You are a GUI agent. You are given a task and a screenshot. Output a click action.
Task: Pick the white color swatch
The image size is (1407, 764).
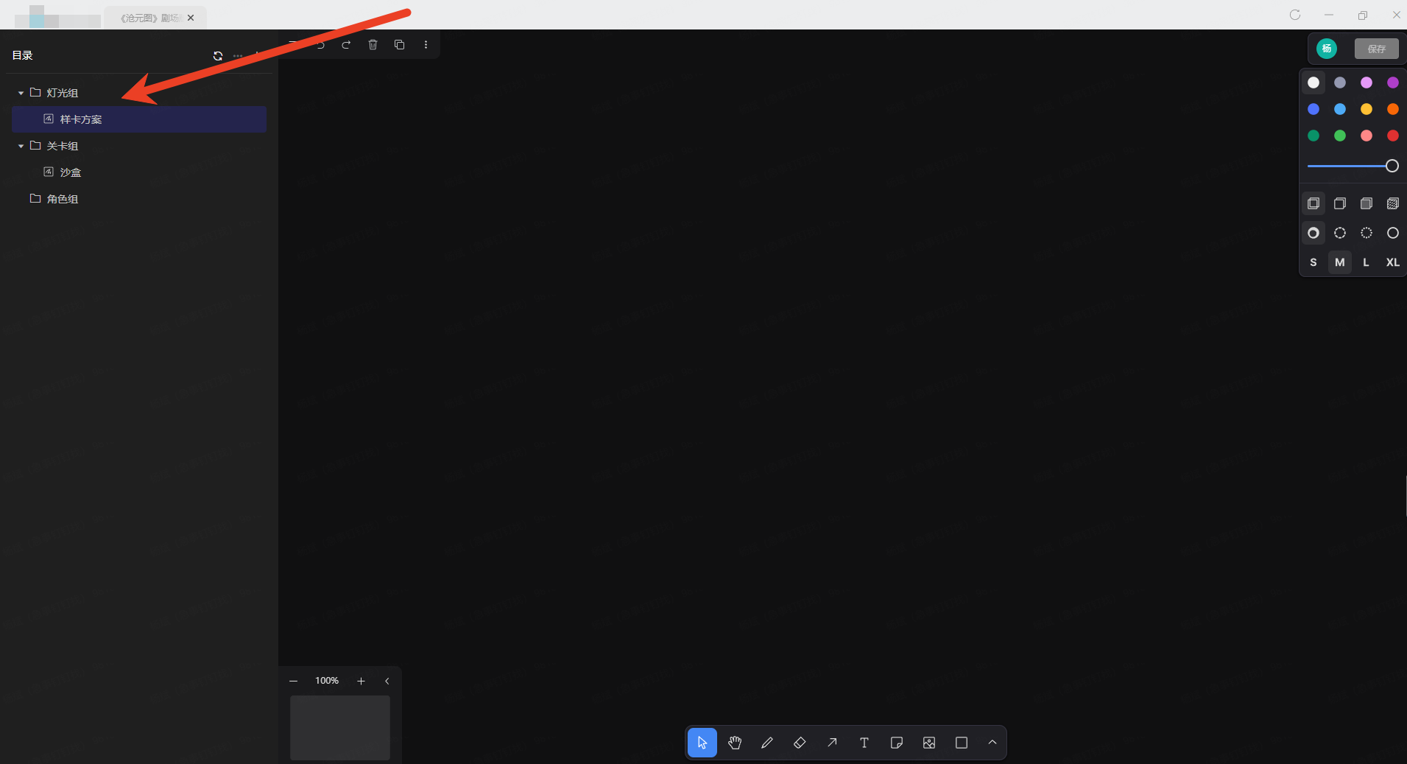[1313, 83]
